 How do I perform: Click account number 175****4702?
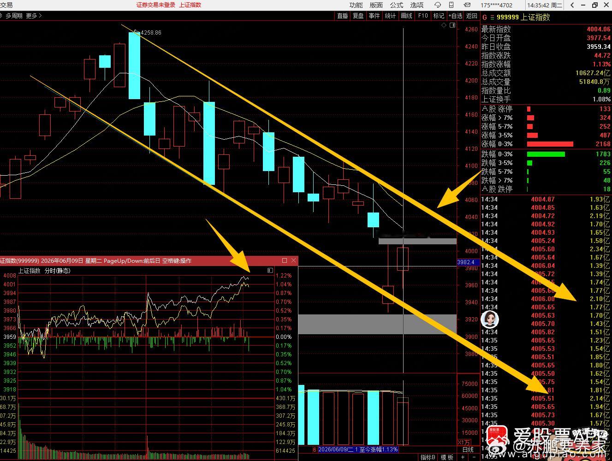[497, 6]
